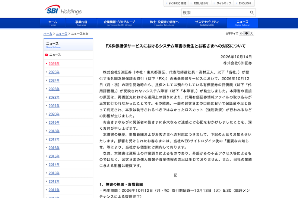Click the red ニュース sidebar bullet icon

[x=46, y=55]
